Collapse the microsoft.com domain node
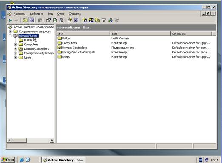222x163 pixels. point(10,36)
